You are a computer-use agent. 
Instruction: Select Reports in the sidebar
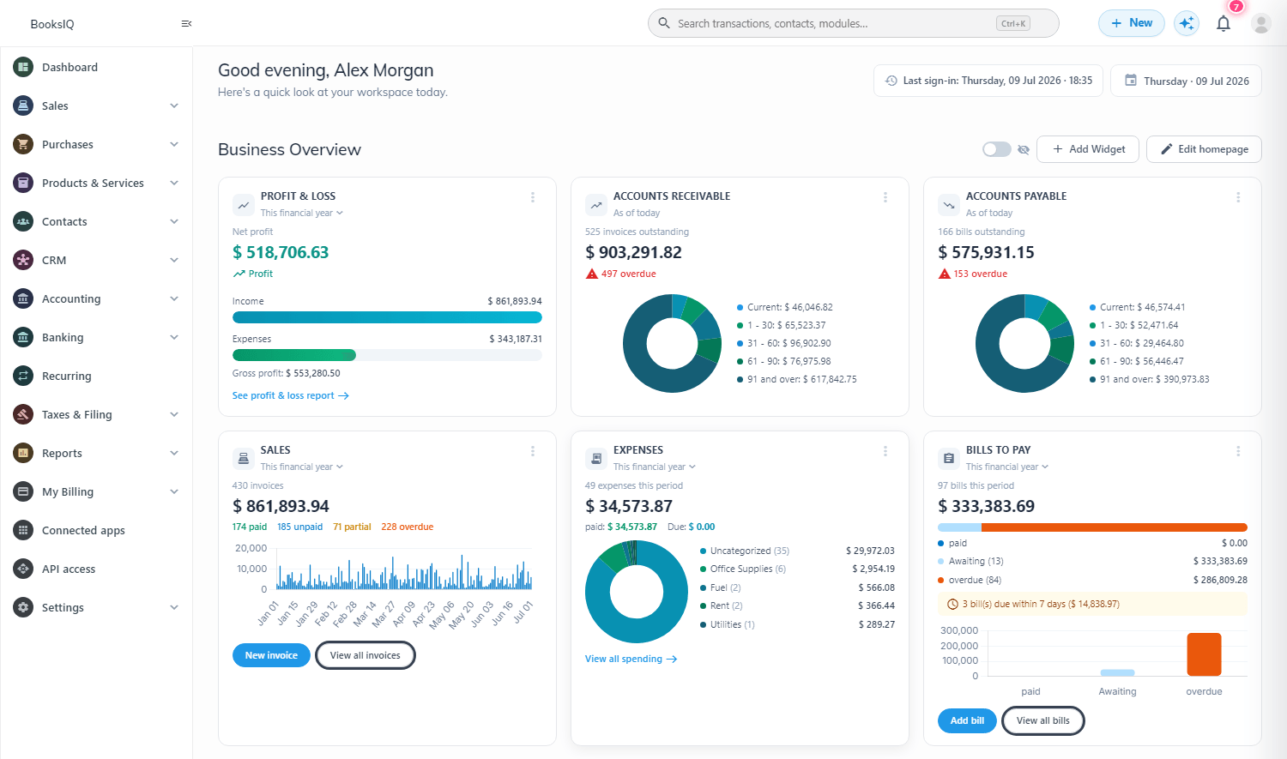pos(96,453)
